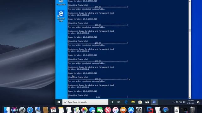
Task: Open QuickTime Player from the Dock
Action: 165,110
